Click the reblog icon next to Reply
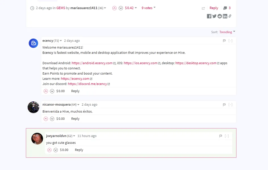268x170 pixels. 203,8
